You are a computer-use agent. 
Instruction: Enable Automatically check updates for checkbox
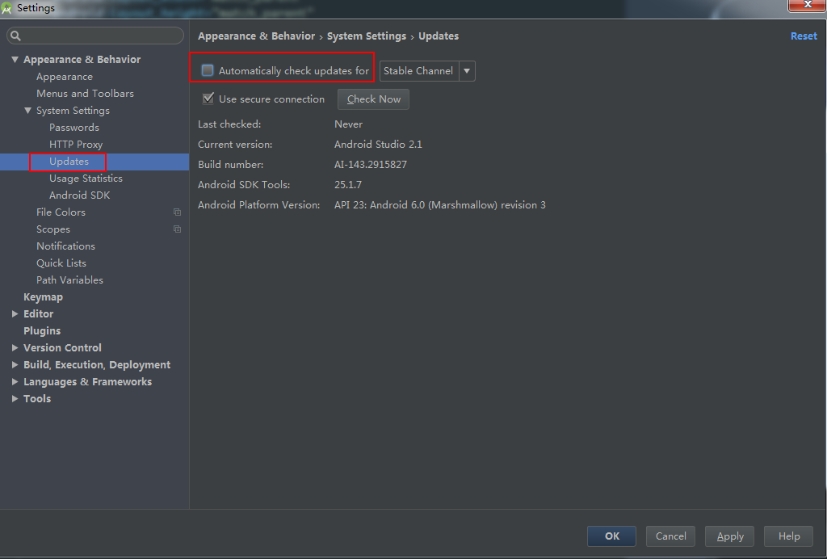click(208, 70)
